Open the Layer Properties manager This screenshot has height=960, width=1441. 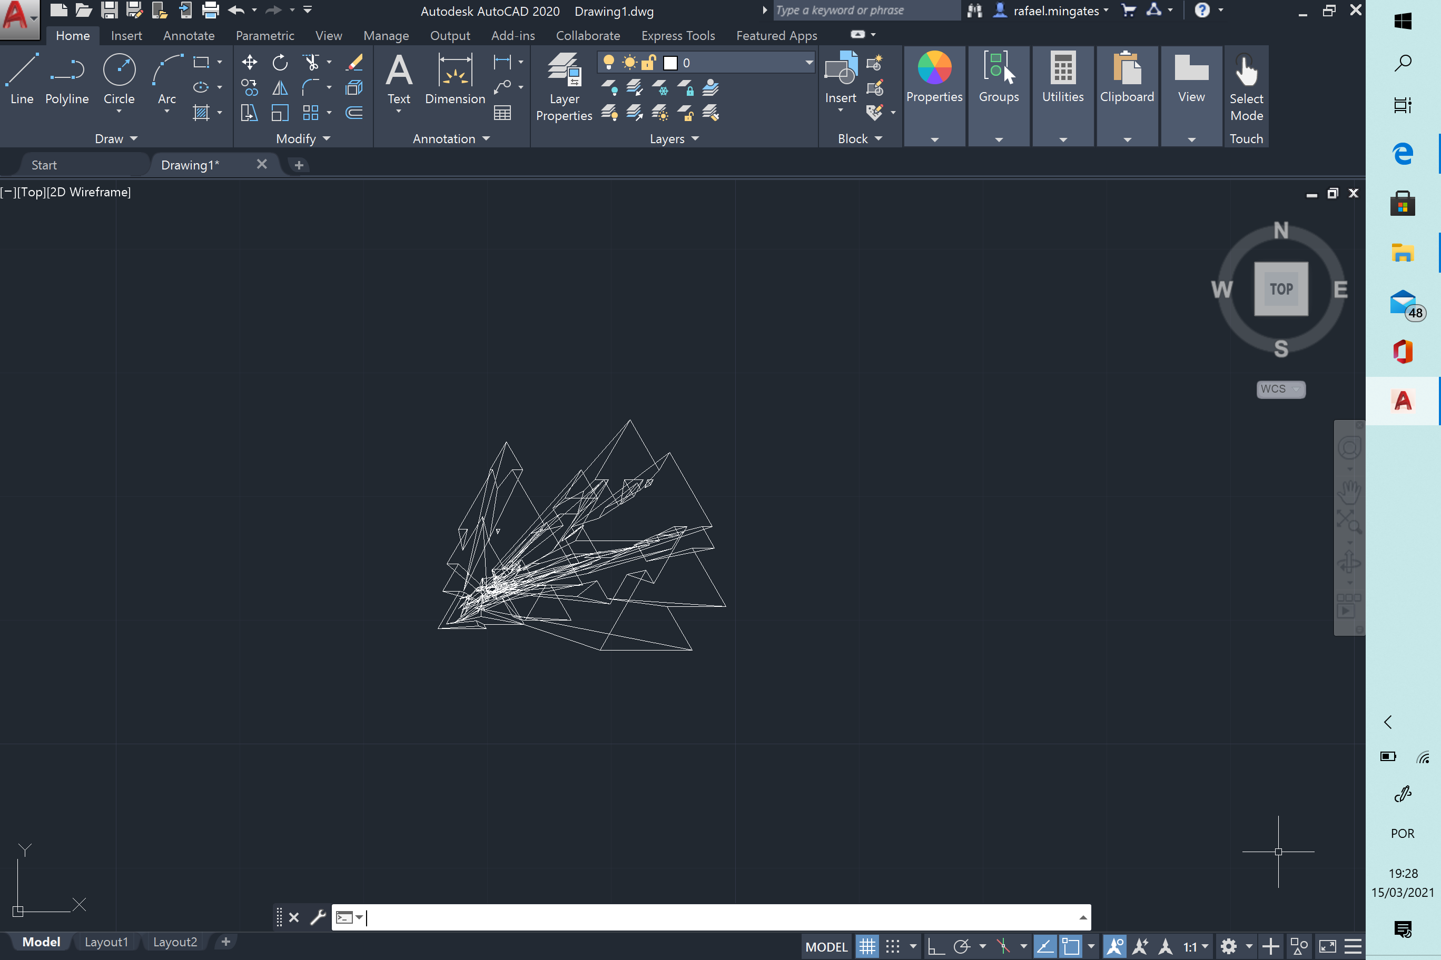point(564,87)
